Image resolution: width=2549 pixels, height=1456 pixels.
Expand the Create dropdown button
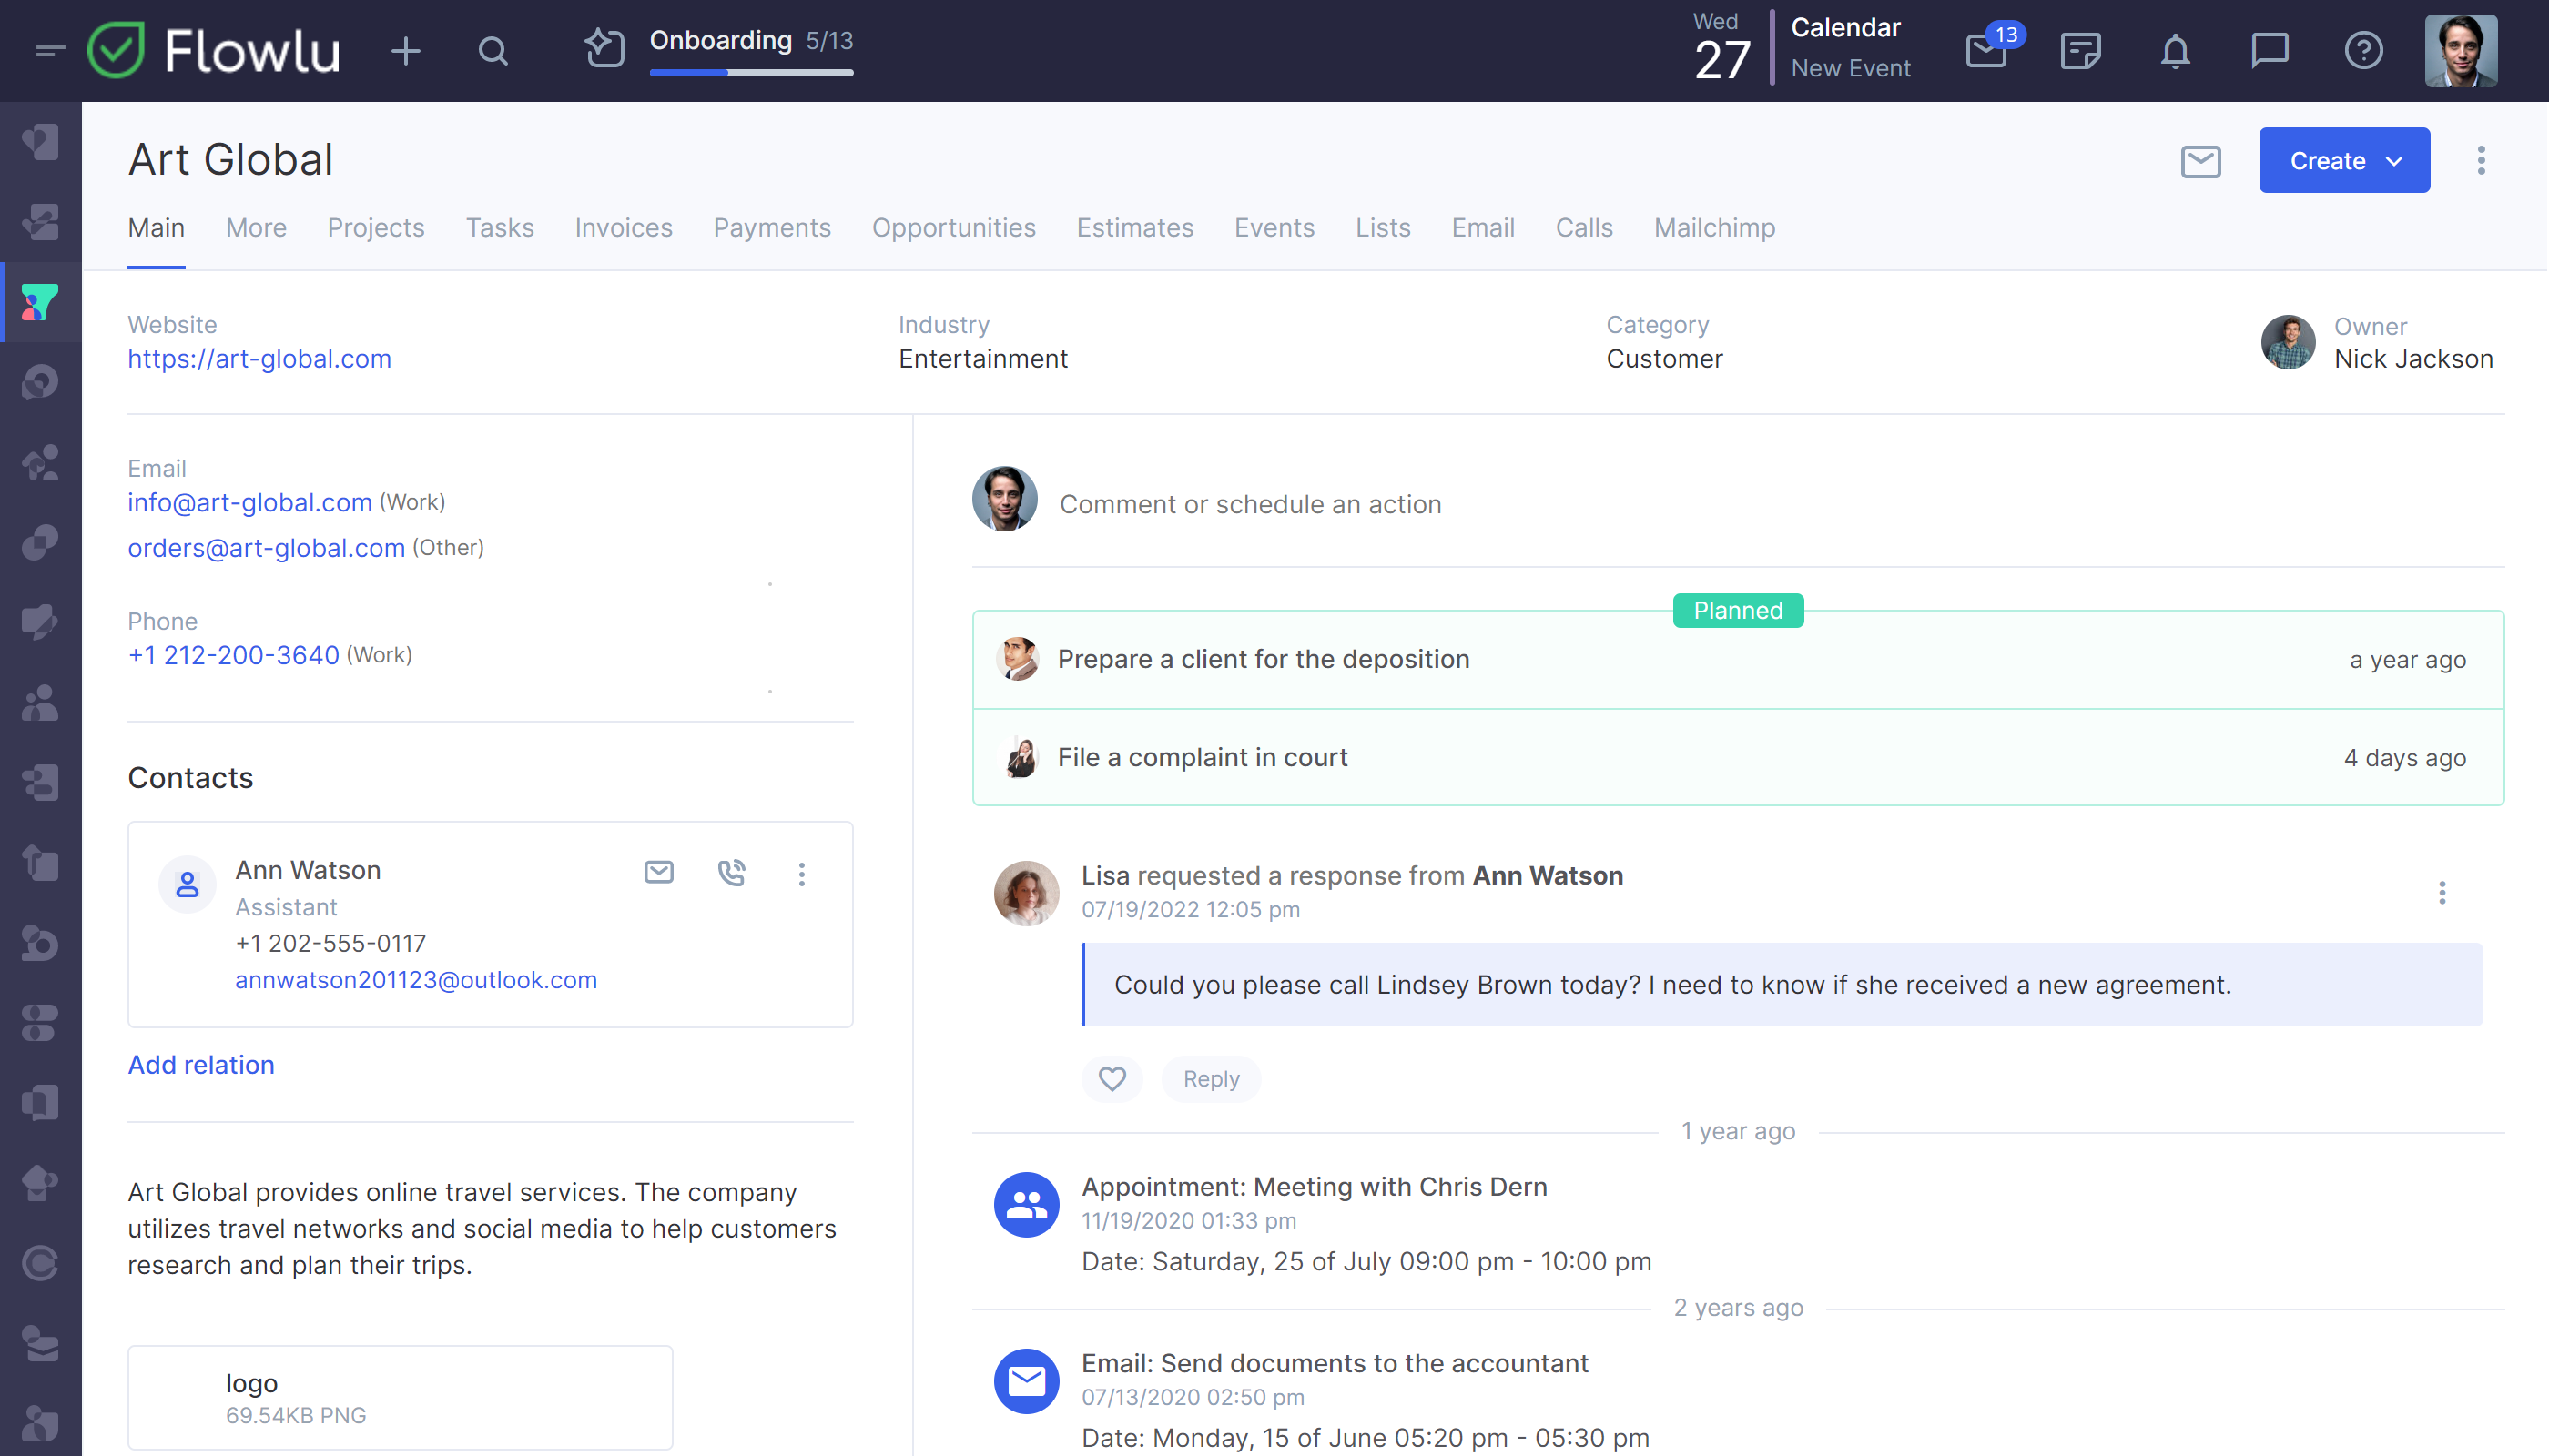coord(2343,161)
